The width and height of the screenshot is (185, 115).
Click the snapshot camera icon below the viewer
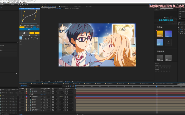coord(72,81)
